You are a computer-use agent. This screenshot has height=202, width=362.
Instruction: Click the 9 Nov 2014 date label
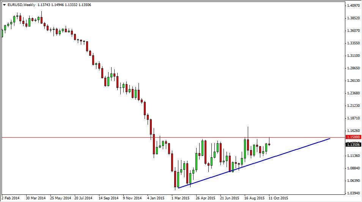tap(132, 198)
